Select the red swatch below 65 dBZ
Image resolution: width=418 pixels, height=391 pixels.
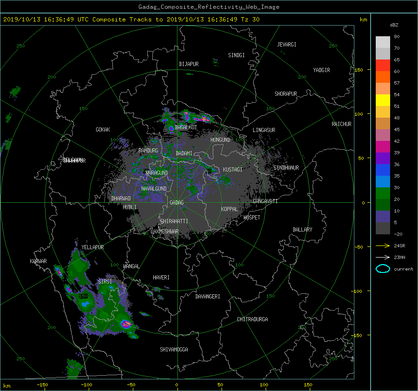click(x=383, y=66)
